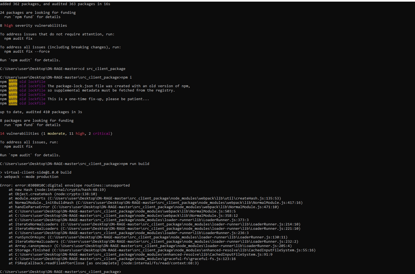Click the 'up to date, audited 410 packages' line

41,112
